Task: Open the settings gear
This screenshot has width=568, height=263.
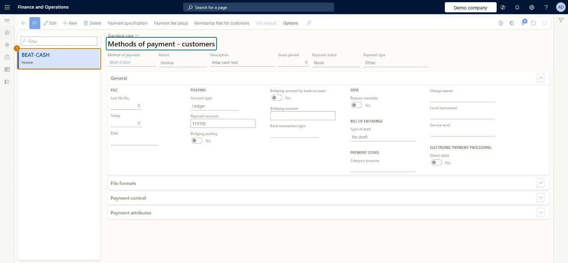Action: 532,7
